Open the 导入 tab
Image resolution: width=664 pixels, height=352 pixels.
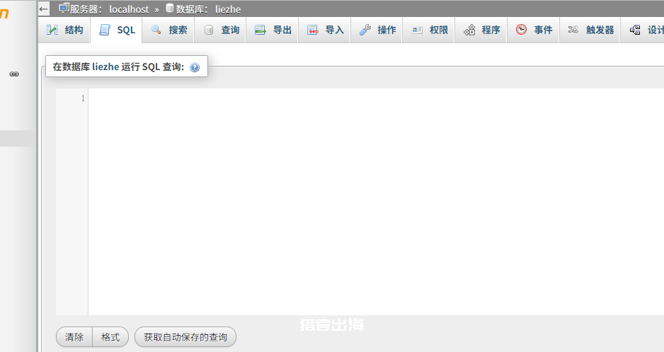[x=325, y=30]
